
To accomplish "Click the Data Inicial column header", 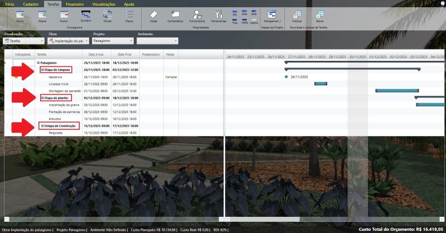I will tap(96, 55).
